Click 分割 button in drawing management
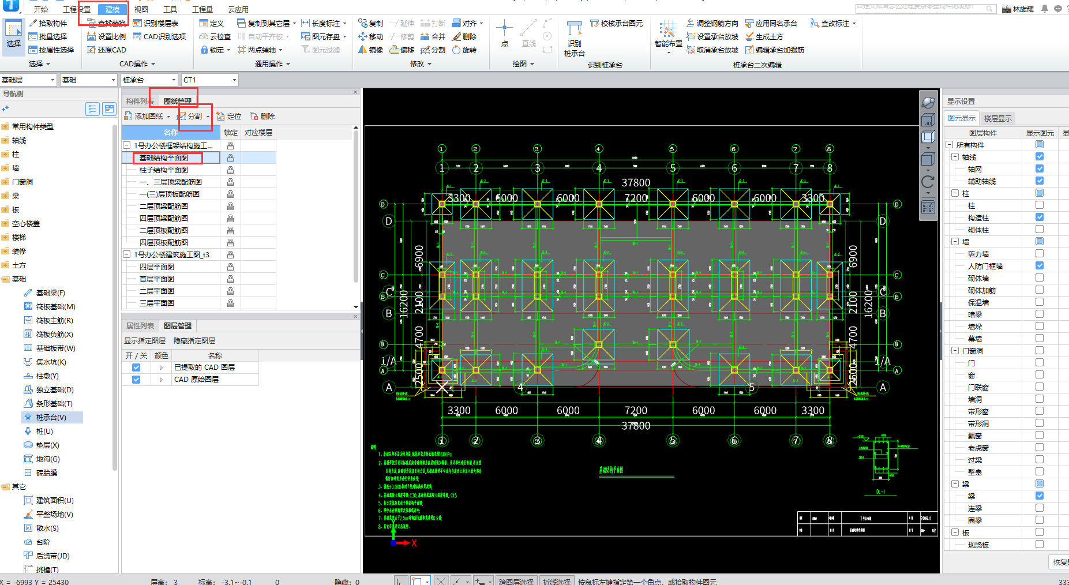Viewport: 1069px width, 585px height. pos(190,116)
